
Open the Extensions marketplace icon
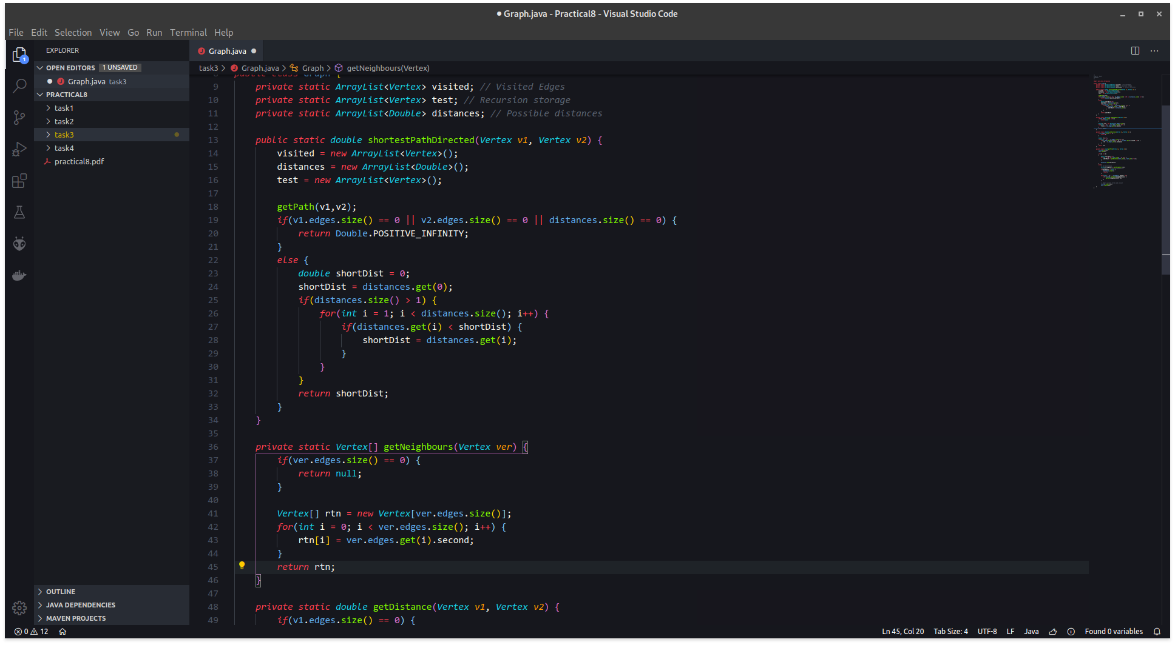(20, 181)
